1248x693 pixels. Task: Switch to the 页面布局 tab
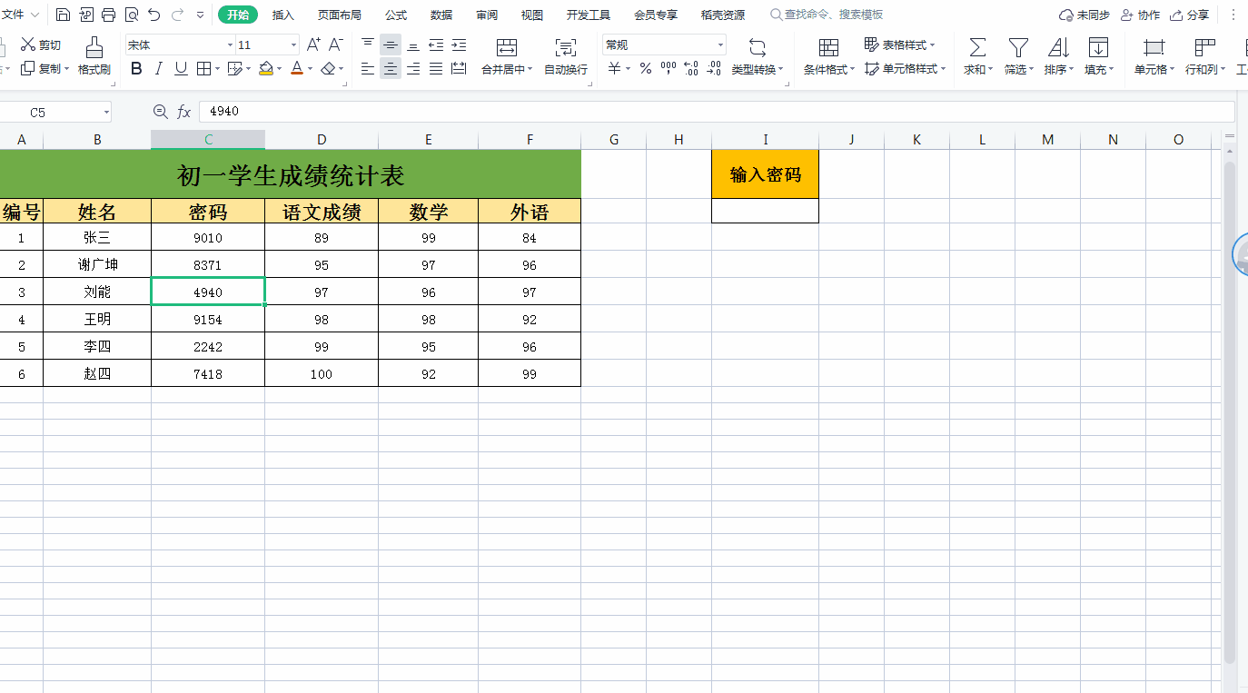coord(340,15)
